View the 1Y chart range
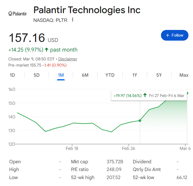Screen dimensions: 193x186 (x=135, y=75)
